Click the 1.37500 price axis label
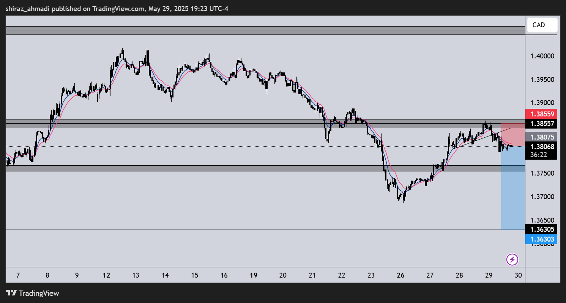 point(543,173)
